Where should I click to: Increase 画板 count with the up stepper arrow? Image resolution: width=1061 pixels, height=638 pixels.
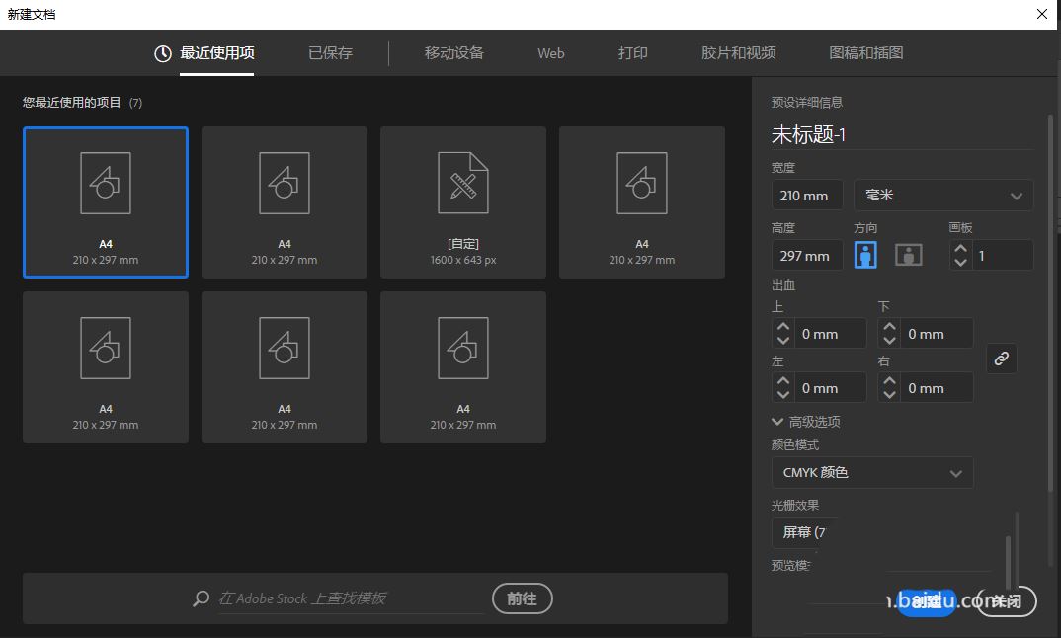tap(958, 249)
